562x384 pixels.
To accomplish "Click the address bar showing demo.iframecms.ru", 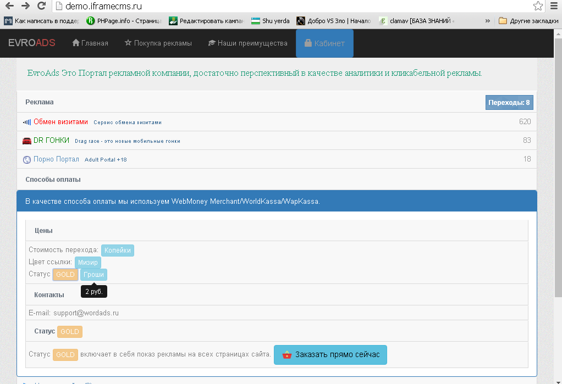I will (x=291, y=6).
